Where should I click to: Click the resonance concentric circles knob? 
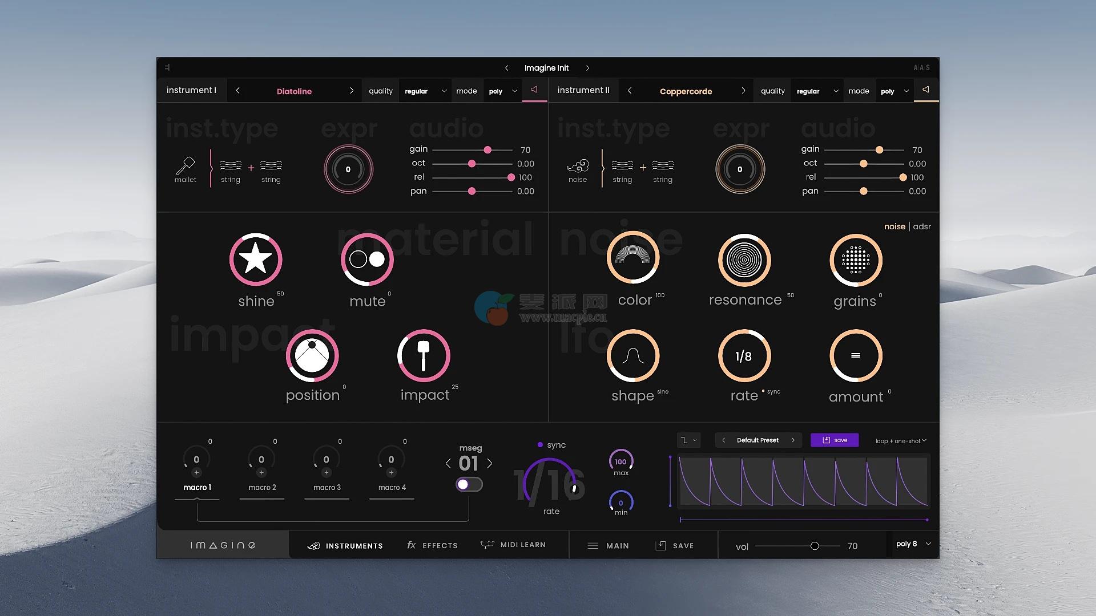(x=744, y=260)
